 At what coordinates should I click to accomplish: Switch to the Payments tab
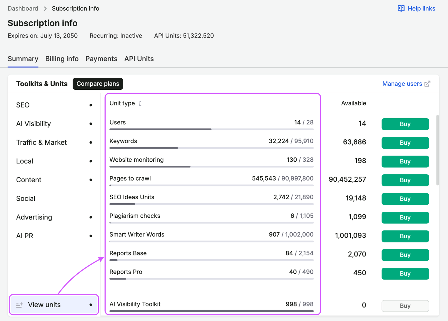101,59
